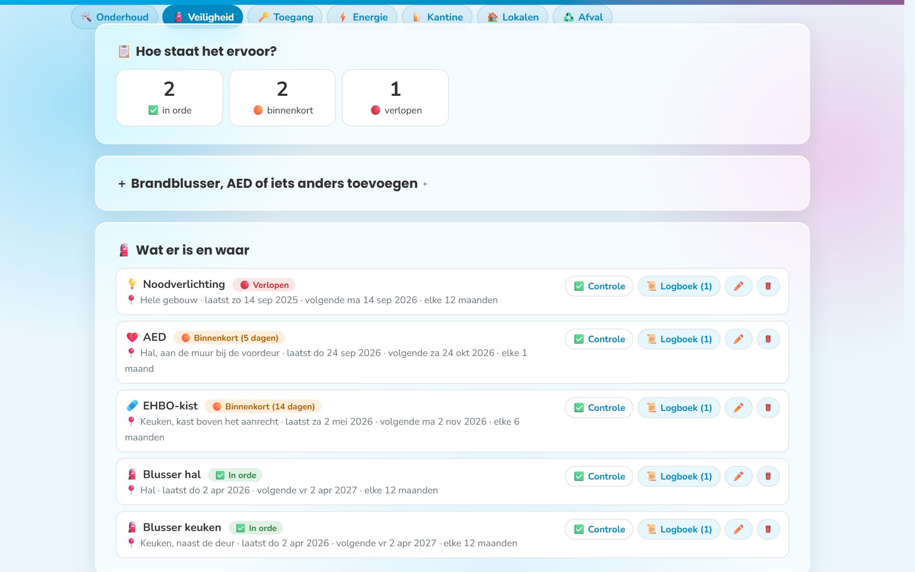Click the 'Binnenkort (5 dagen)' badge
The height and width of the screenshot is (572, 915).
[229, 337]
